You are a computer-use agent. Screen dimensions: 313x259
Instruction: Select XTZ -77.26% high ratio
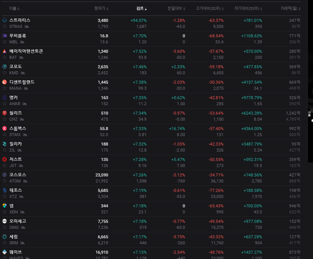coord(216,190)
